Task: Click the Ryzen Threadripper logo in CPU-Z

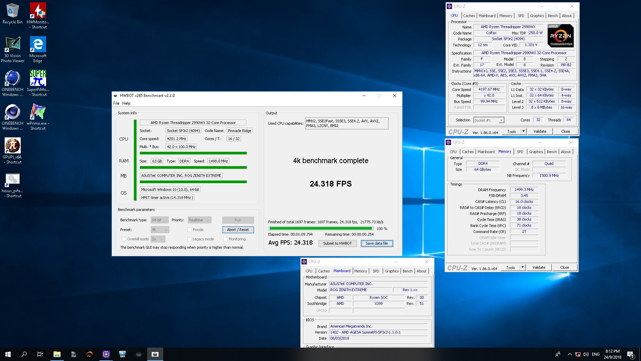Action: (561, 35)
